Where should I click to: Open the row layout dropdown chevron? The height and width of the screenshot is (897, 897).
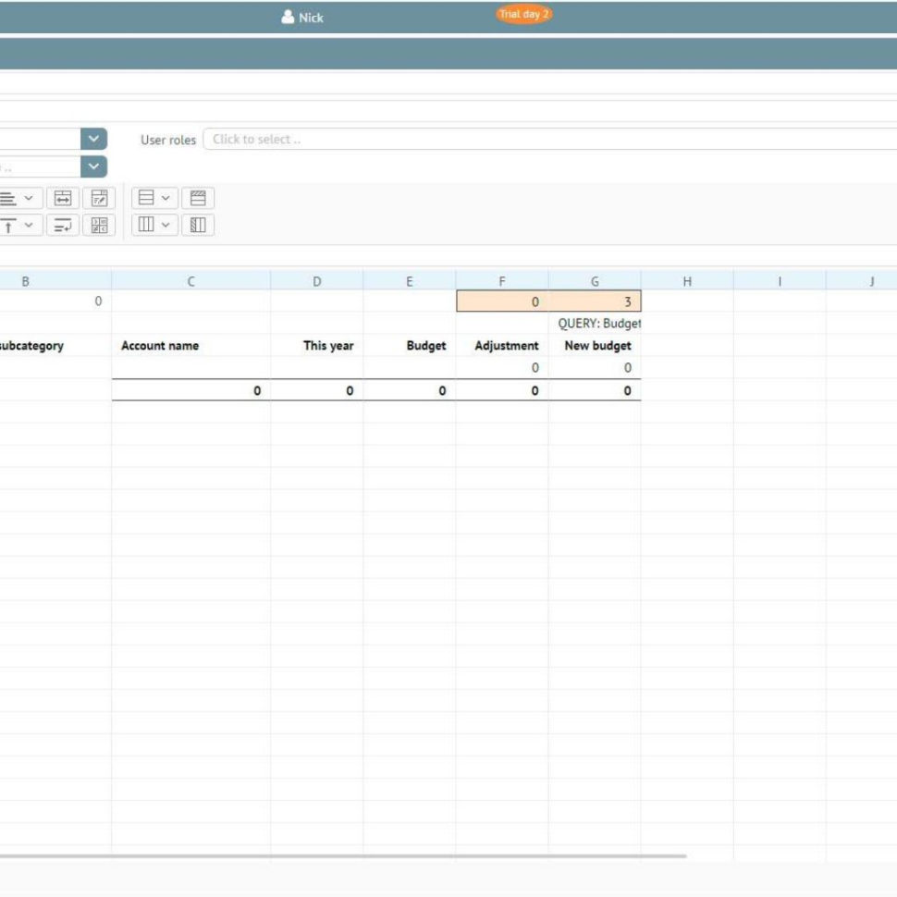(165, 197)
